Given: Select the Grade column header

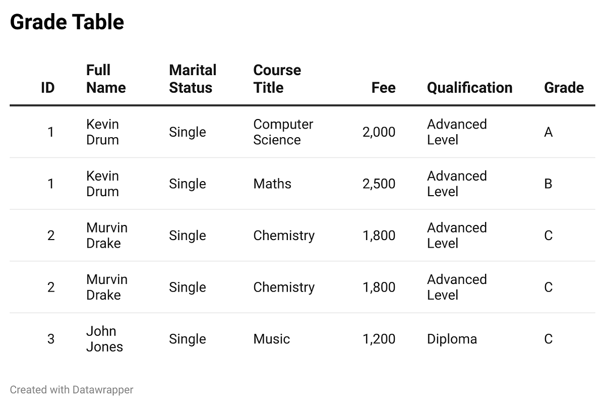Looking at the screenshot, I should pyautogui.click(x=564, y=88).
